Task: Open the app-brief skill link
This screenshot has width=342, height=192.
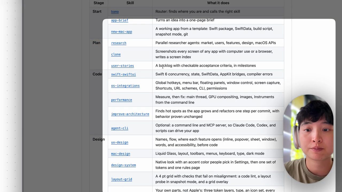Action: click(119, 20)
